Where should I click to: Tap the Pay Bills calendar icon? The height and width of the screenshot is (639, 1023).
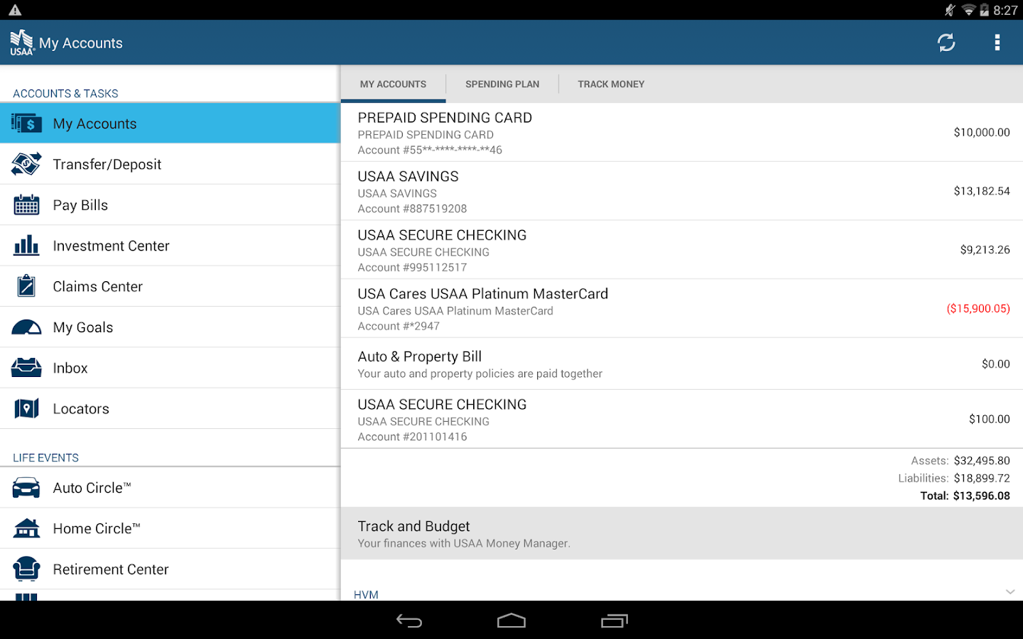(x=26, y=205)
